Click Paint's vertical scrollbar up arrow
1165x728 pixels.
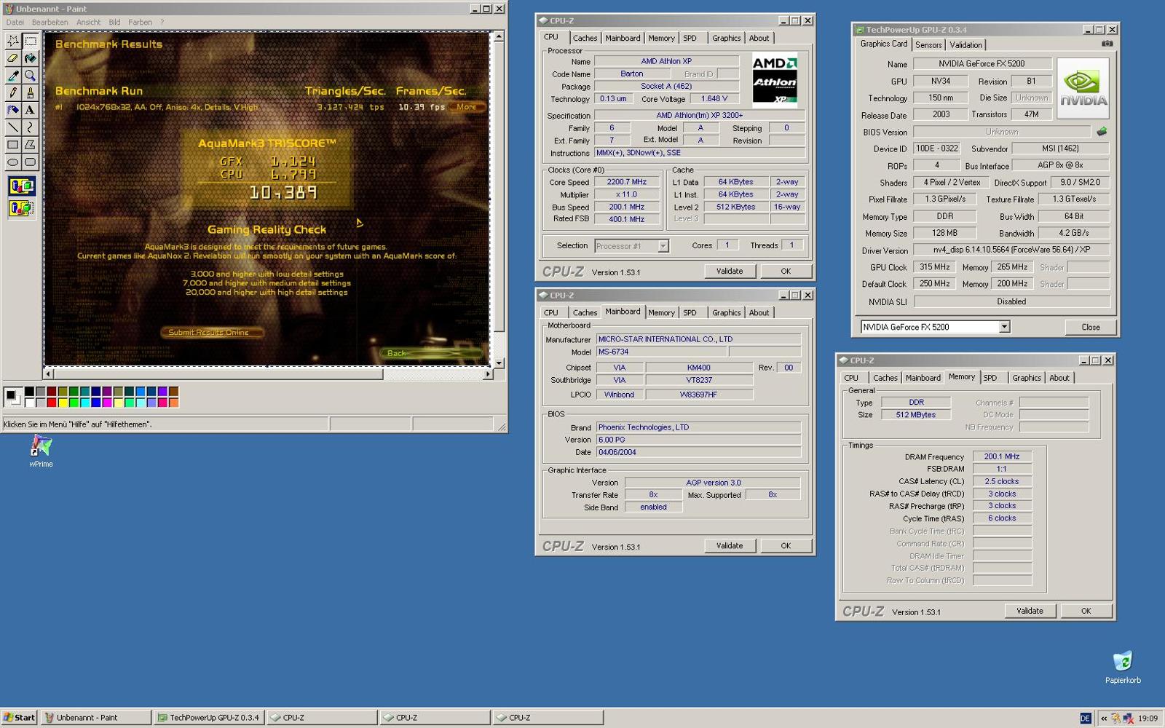pos(499,36)
